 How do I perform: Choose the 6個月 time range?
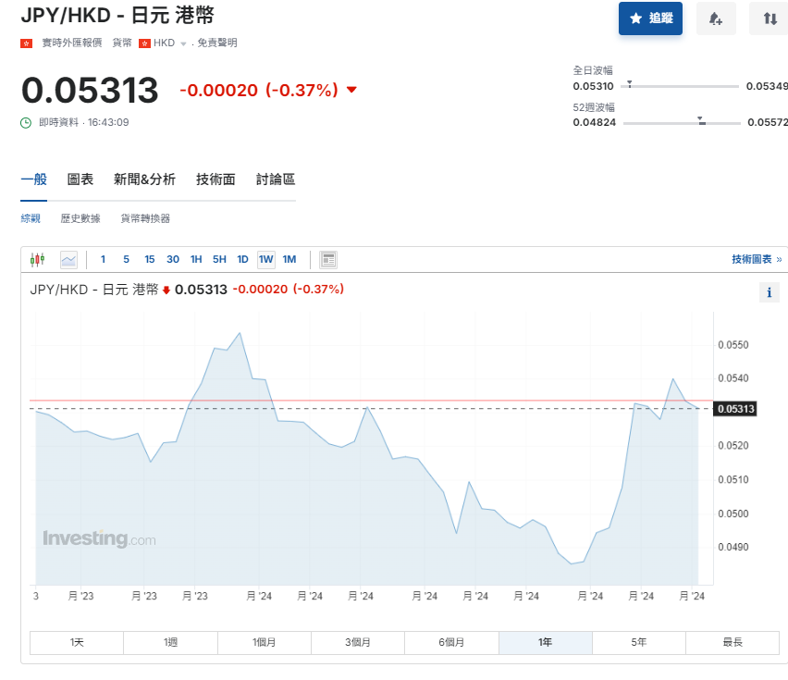point(450,642)
